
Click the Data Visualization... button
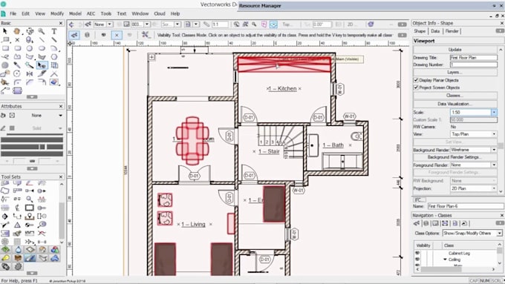pos(454,104)
